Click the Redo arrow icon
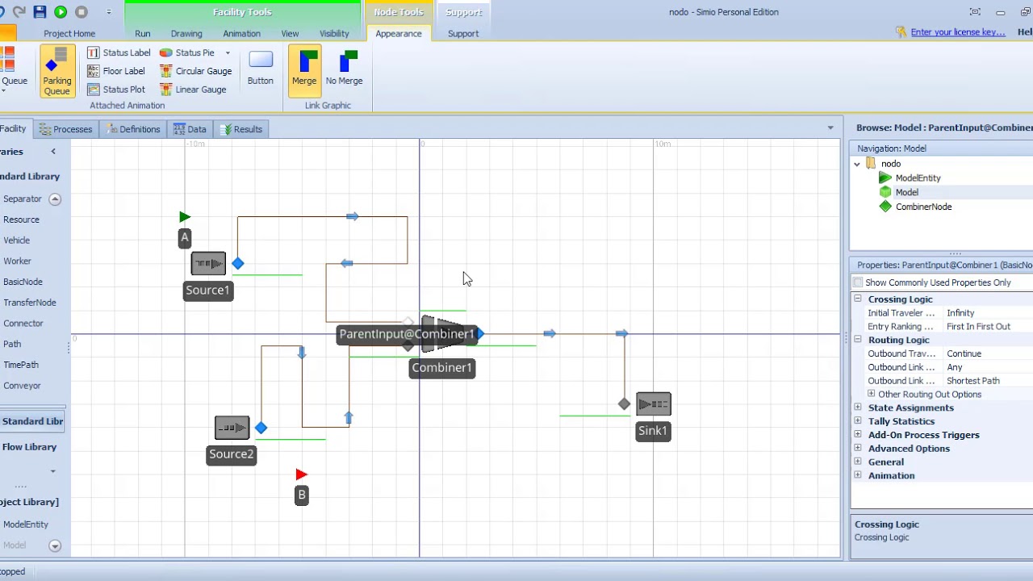This screenshot has height=581, width=1033. coord(19,12)
